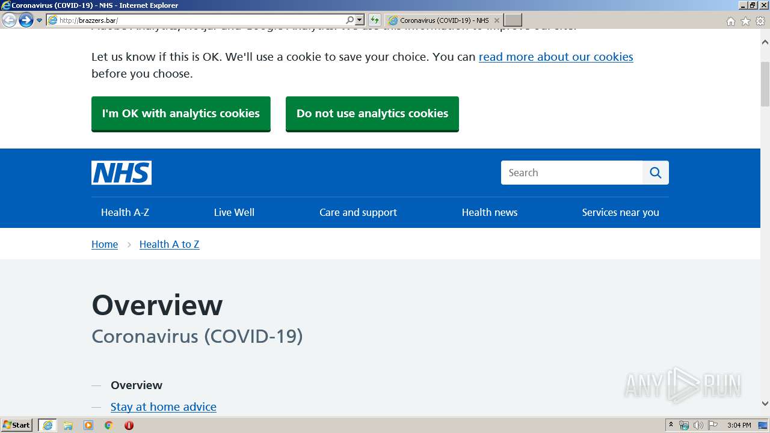770x433 pixels.
Task: Open Windows Explorer folder taskbar icon
Action: tap(68, 425)
